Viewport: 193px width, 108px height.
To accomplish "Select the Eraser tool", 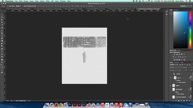I will point(2,38).
